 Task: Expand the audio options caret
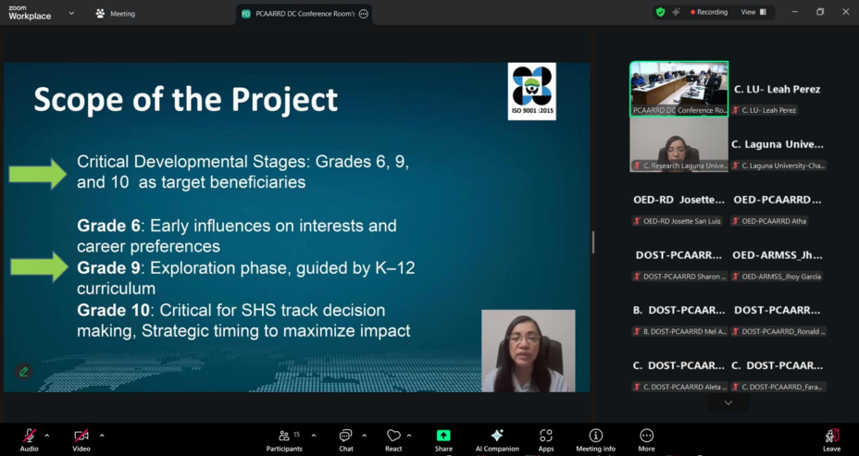47,435
